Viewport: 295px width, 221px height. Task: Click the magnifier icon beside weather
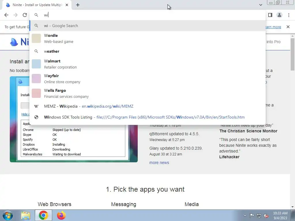[x=36, y=51]
